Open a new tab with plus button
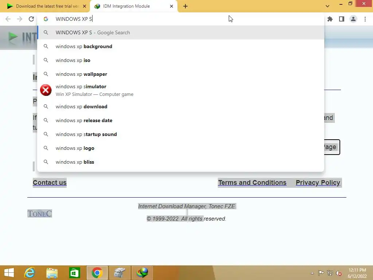The width and height of the screenshot is (373, 280). [x=185, y=6]
